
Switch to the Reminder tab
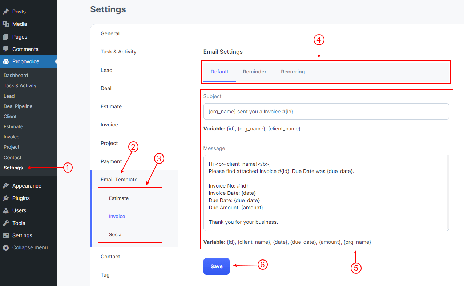point(254,72)
